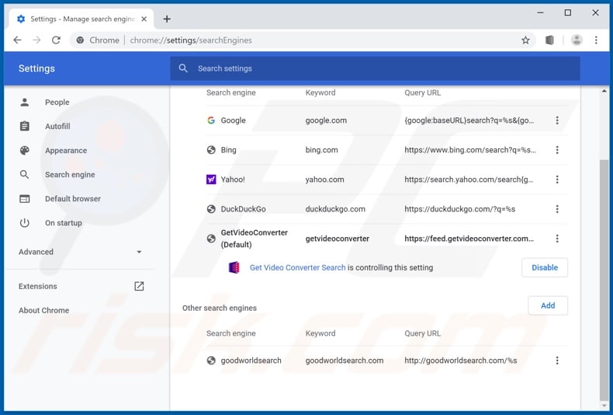
Task: Click the Yahoo! logo icon in the list
Action: 211,180
